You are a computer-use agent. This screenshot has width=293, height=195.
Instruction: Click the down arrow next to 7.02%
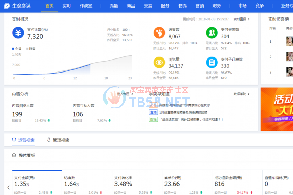coord(110,120)
